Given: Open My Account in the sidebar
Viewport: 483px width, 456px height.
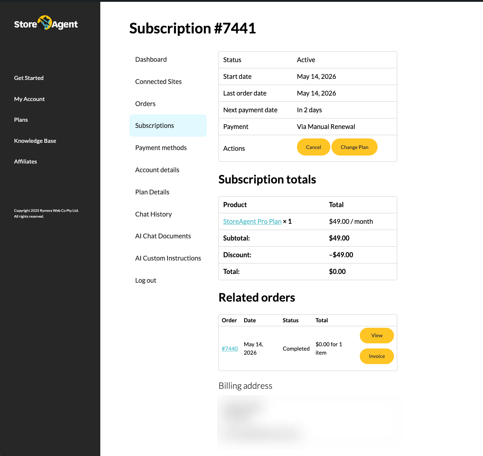Looking at the screenshot, I should (29, 99).
